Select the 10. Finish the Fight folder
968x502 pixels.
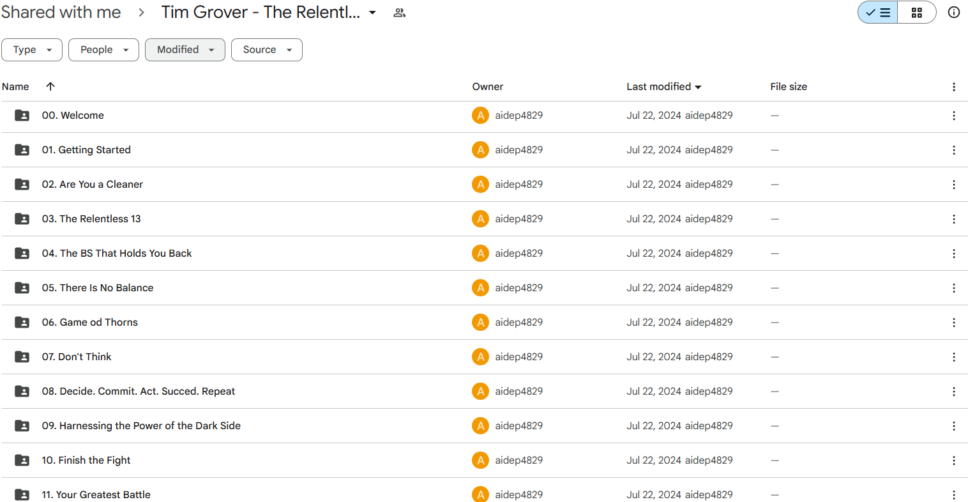click(86, 460)
